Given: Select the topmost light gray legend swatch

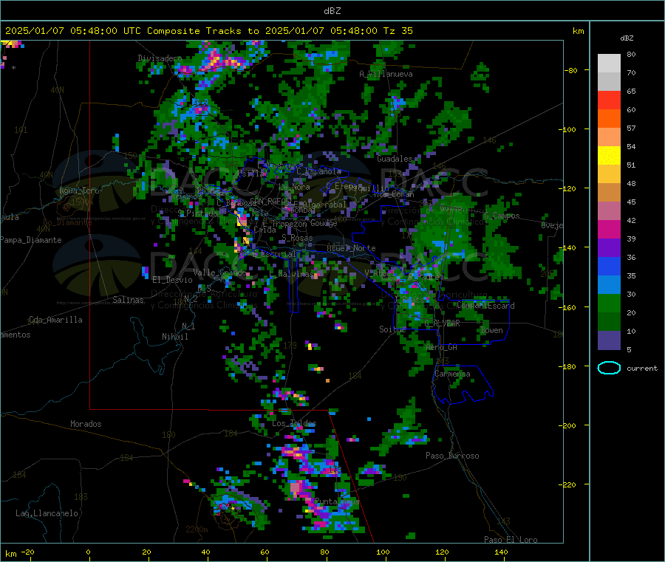Looking at the screenshot, I should [609, 64].
